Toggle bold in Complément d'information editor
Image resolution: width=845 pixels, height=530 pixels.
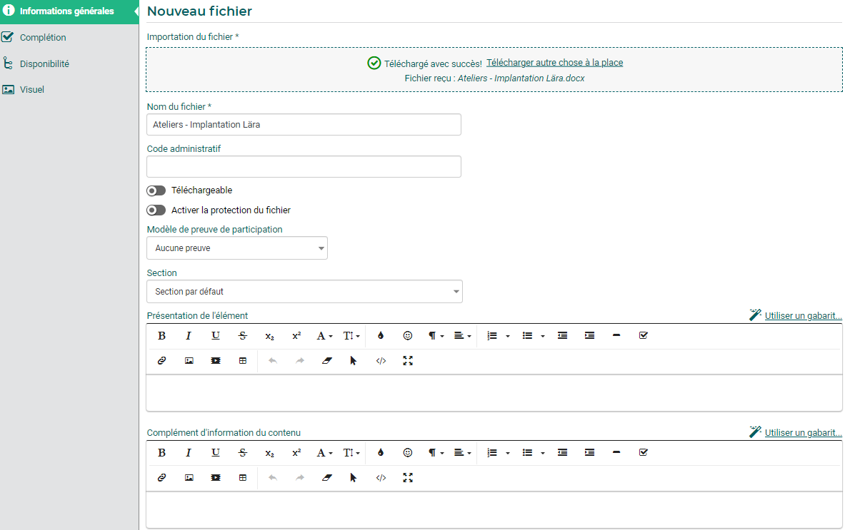161,452
